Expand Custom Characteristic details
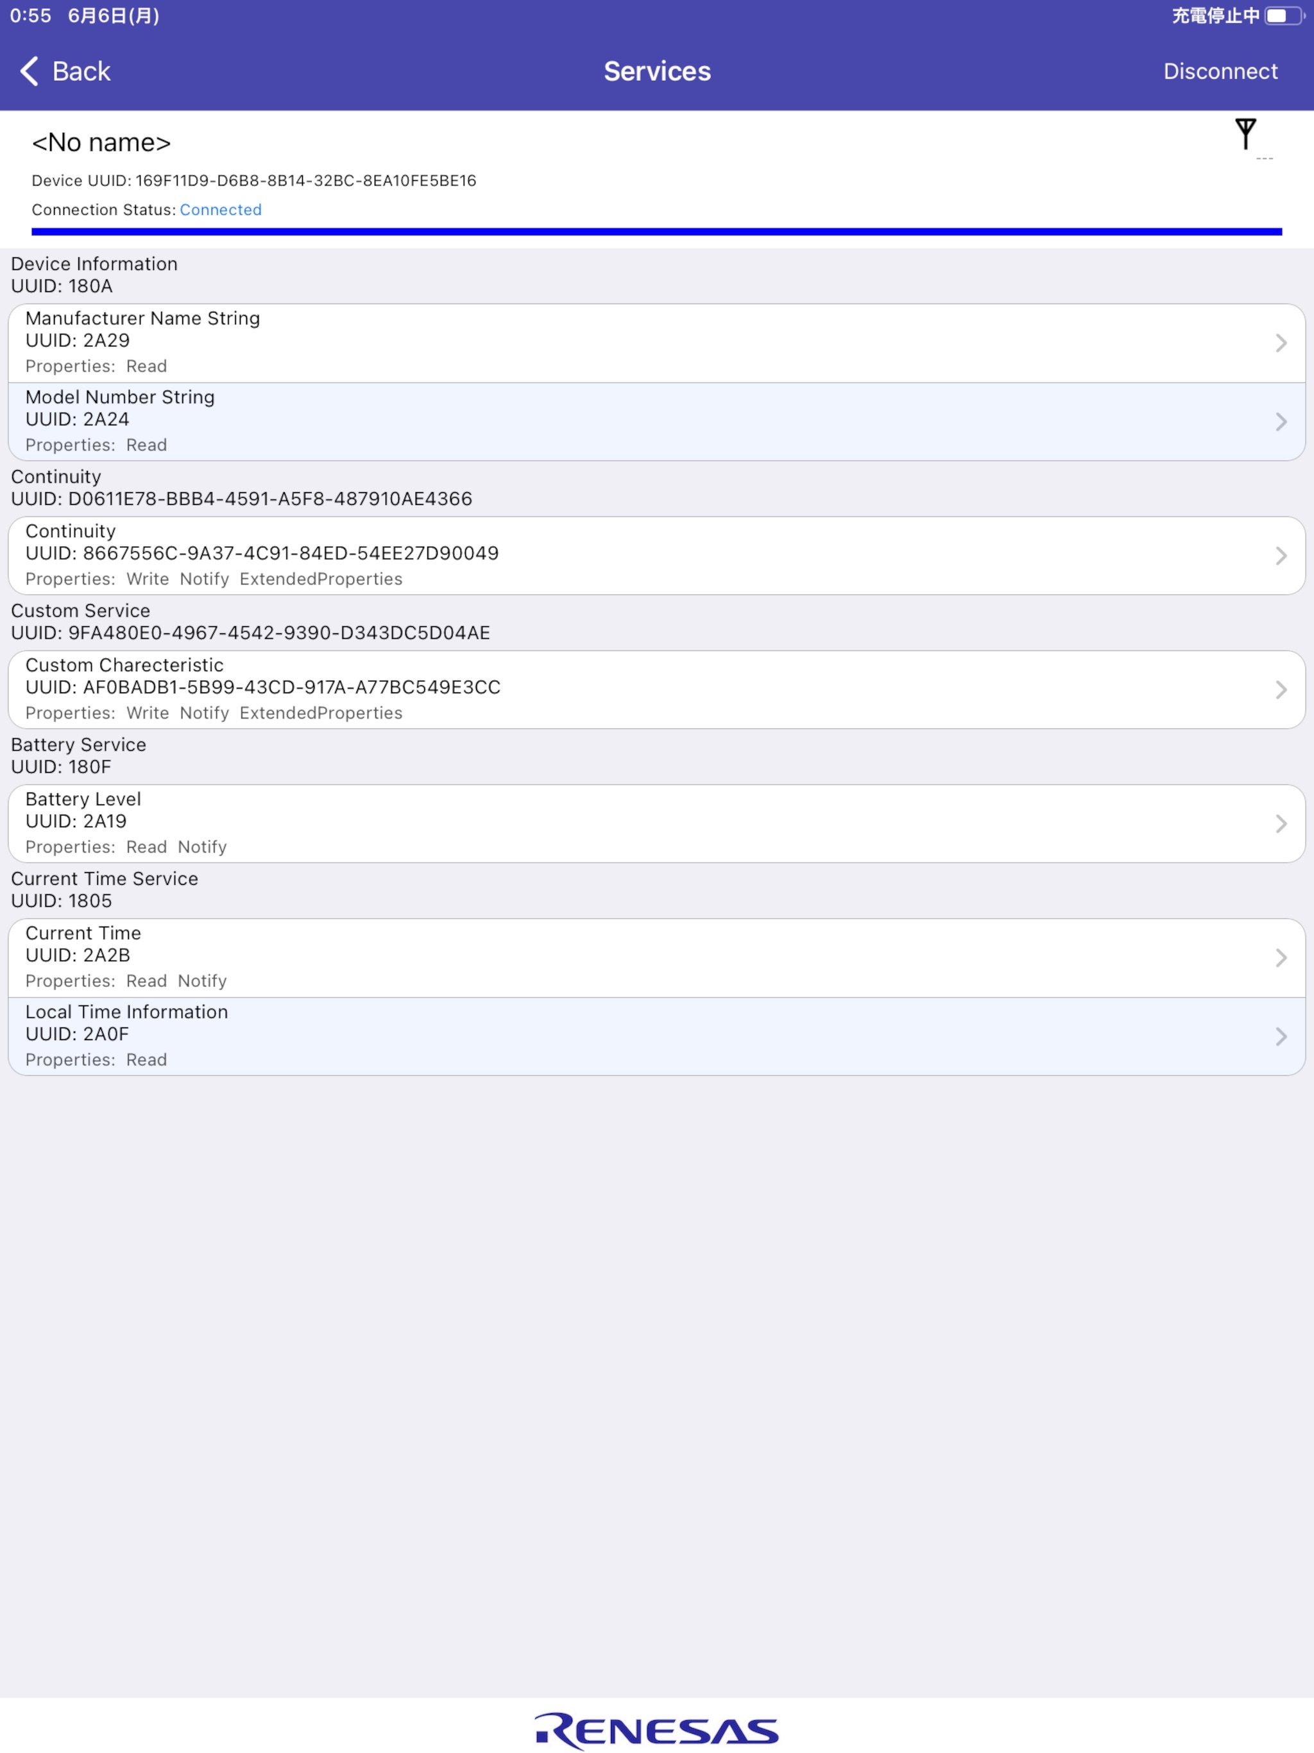This screenshot has width=1314, height=1753. coord(657,687)
